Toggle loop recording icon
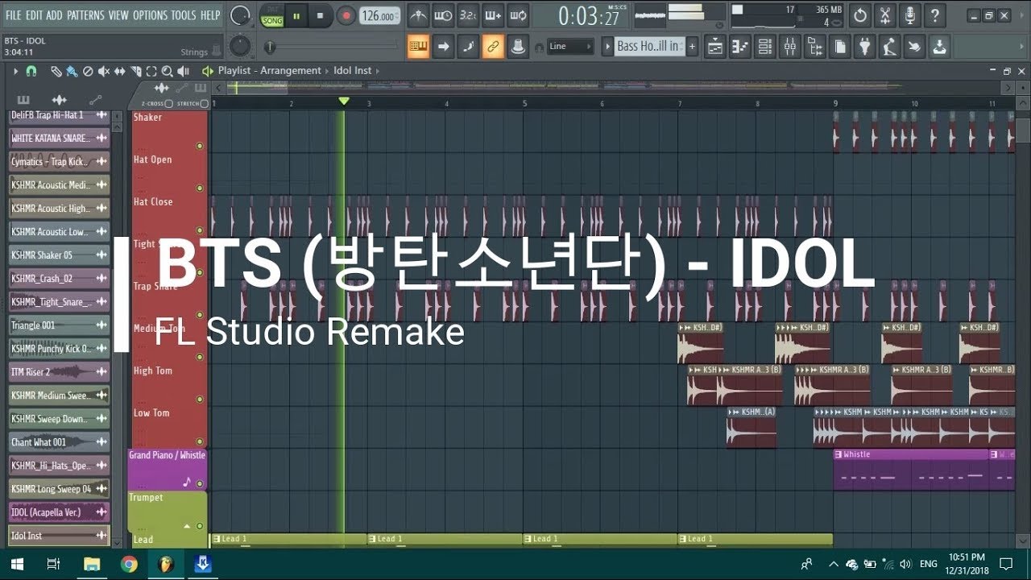This screenshot has height=580, width=1031. (518, 15)
